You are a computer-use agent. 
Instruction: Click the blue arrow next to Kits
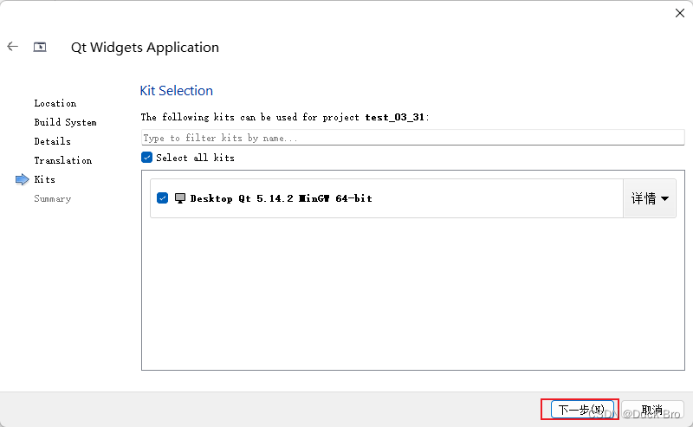[x=23, y=179]
